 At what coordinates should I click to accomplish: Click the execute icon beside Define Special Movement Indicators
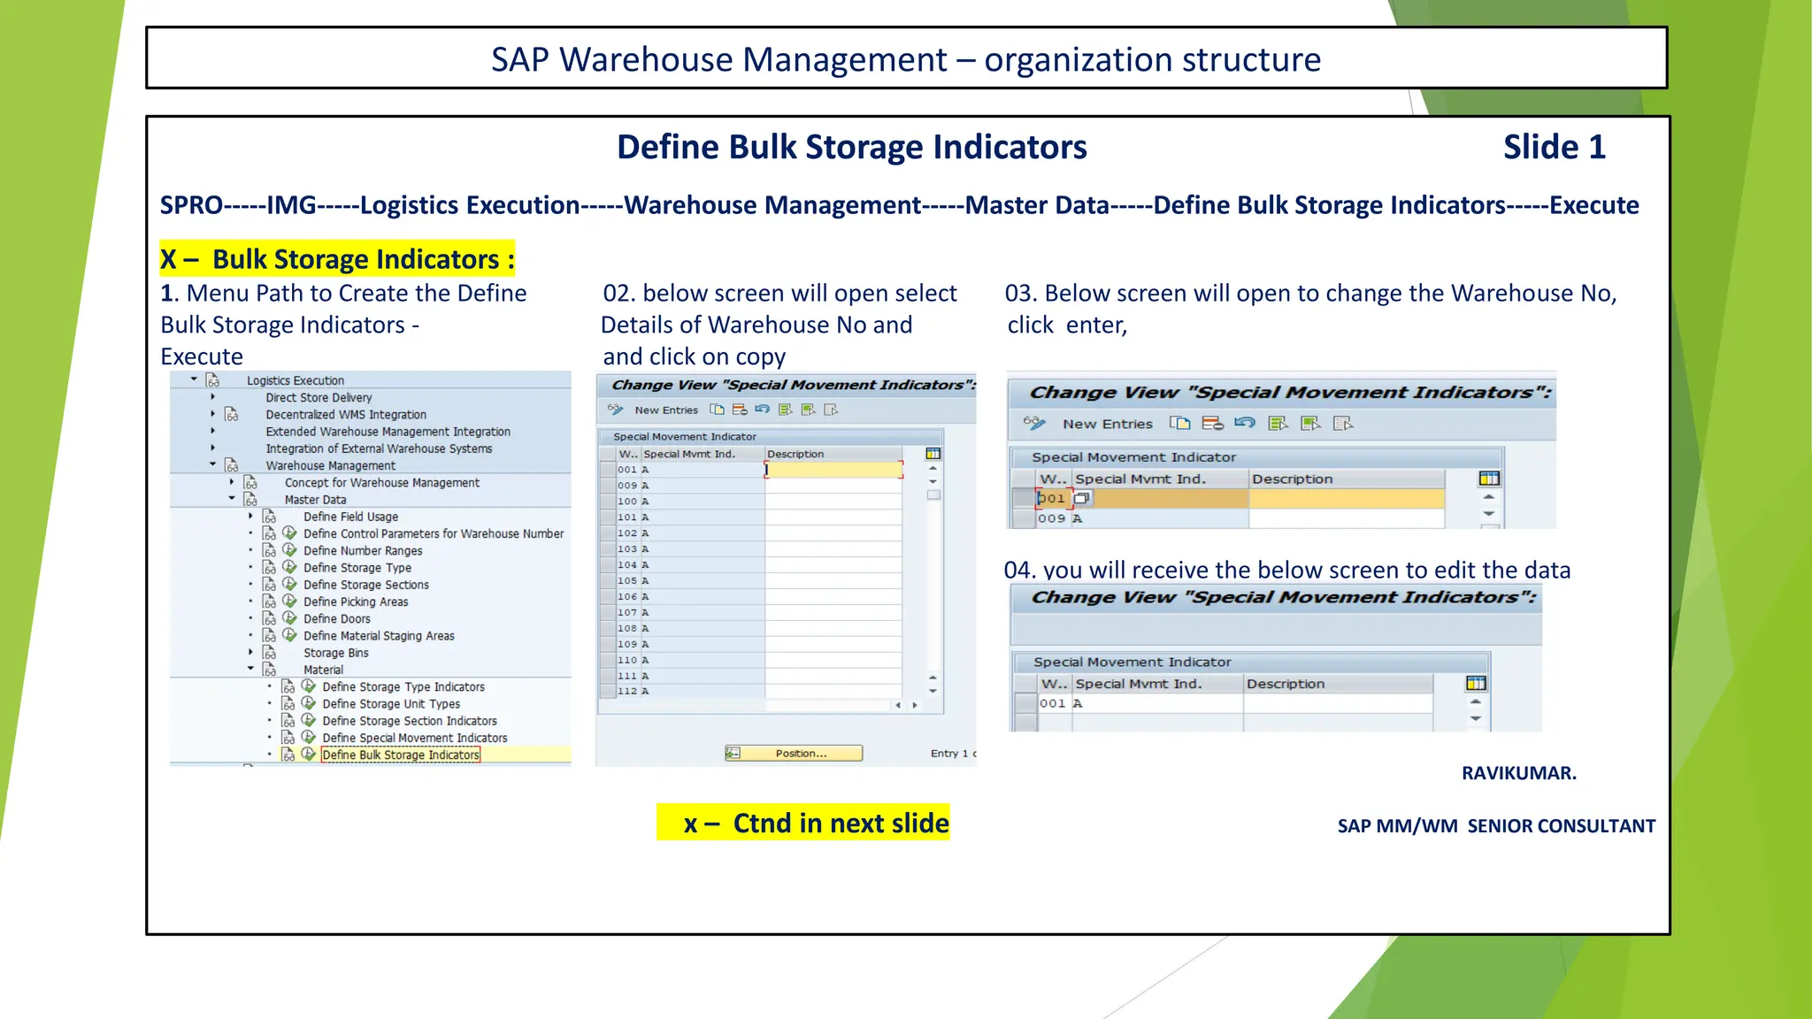point(308,738)
